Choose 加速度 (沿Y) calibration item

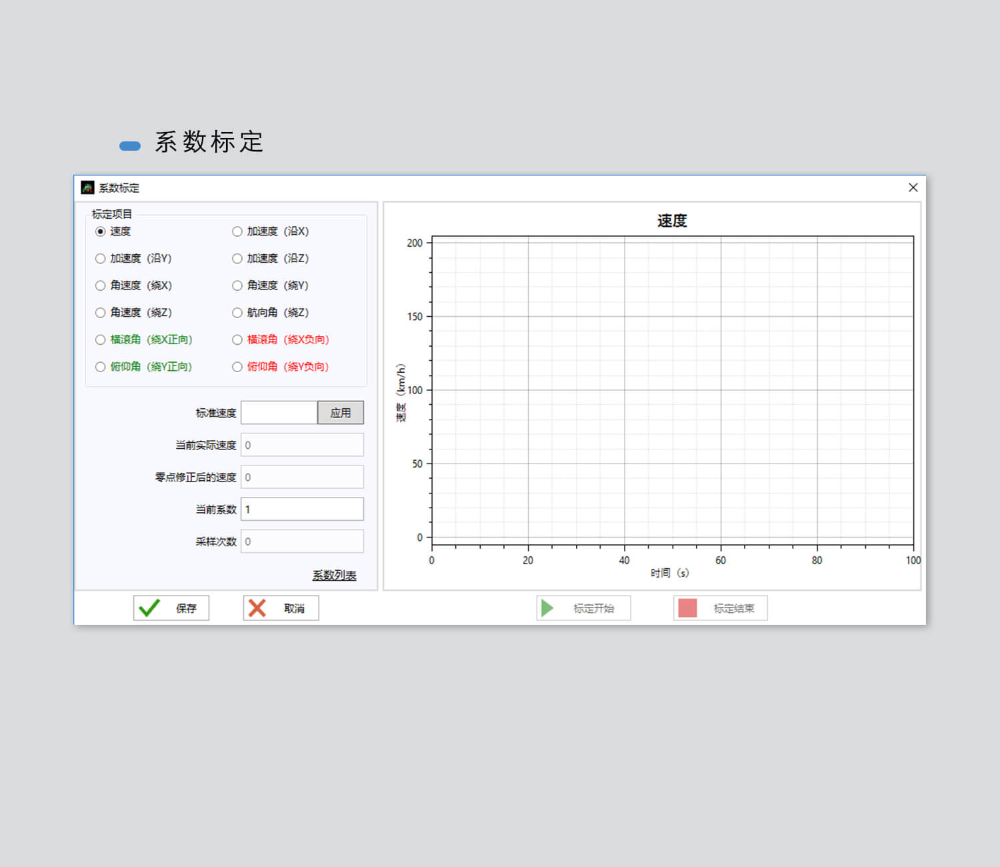point(101,259)
